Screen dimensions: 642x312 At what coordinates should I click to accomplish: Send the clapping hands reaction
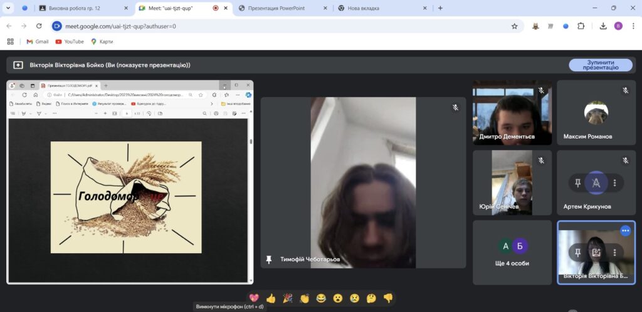point(305,298)
